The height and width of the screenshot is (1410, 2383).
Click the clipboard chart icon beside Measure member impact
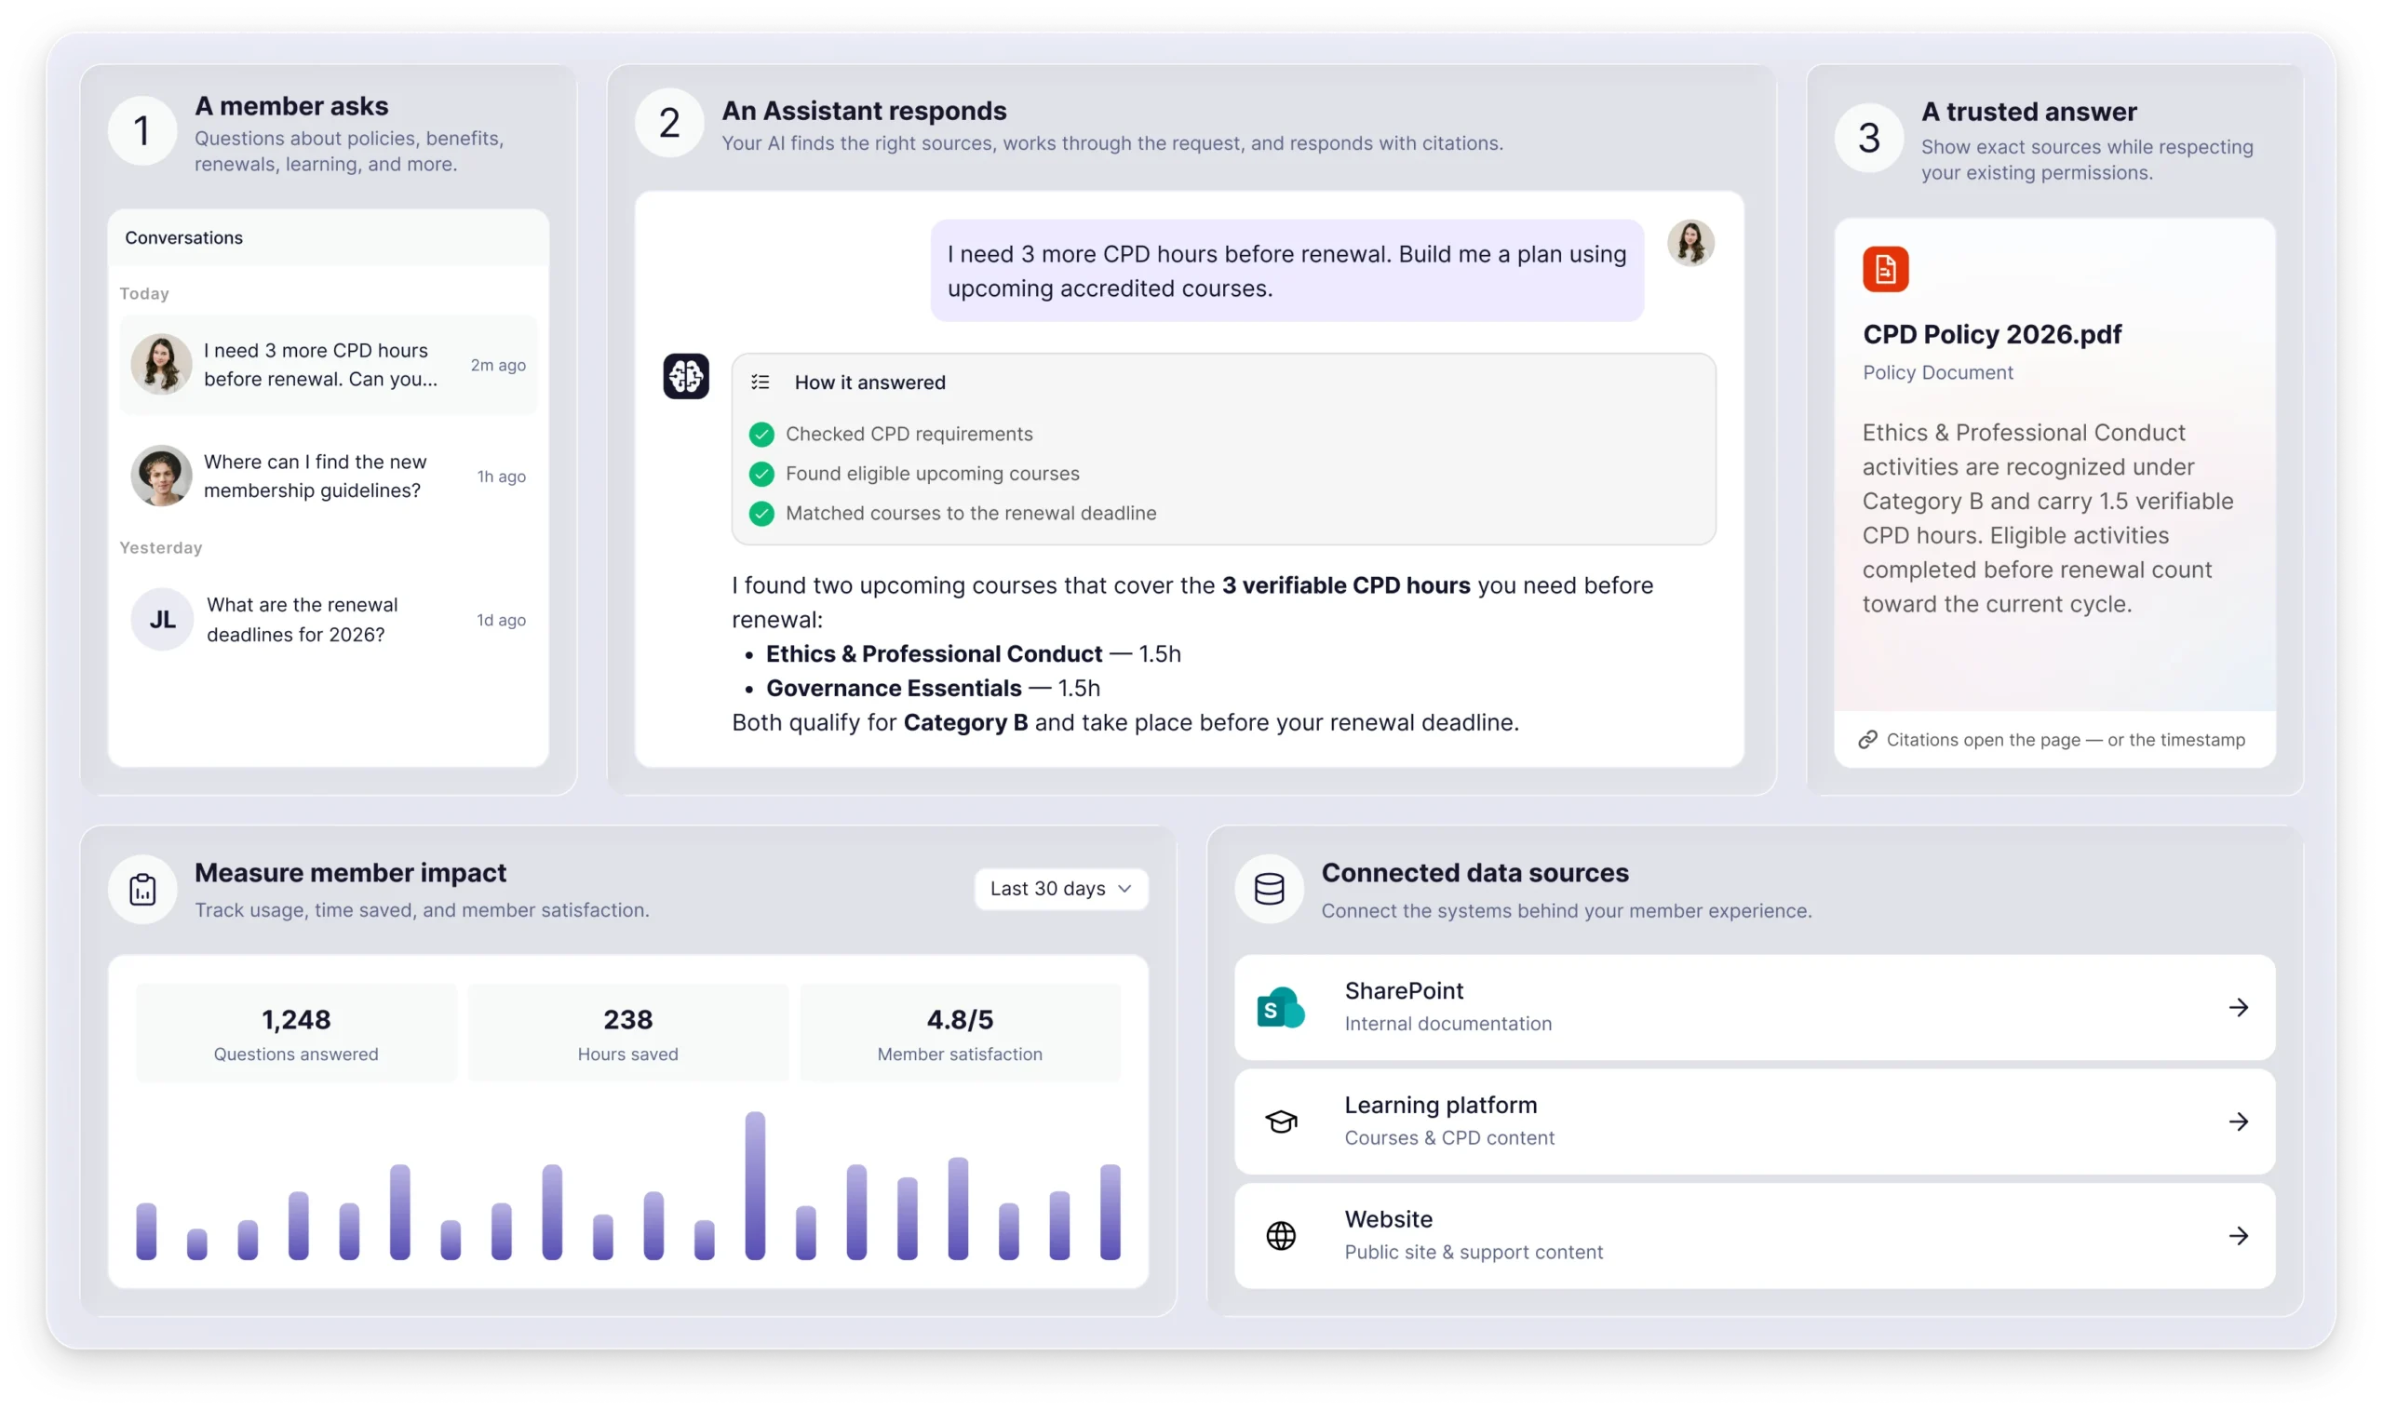click(x=142, y=890)
